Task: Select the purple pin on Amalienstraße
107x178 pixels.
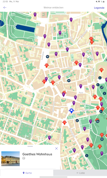Action: point(49,138)
